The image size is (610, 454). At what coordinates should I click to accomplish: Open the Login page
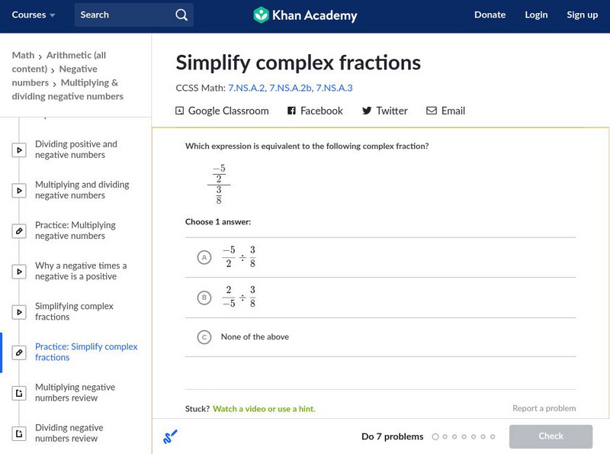click(x=536, y=15)
